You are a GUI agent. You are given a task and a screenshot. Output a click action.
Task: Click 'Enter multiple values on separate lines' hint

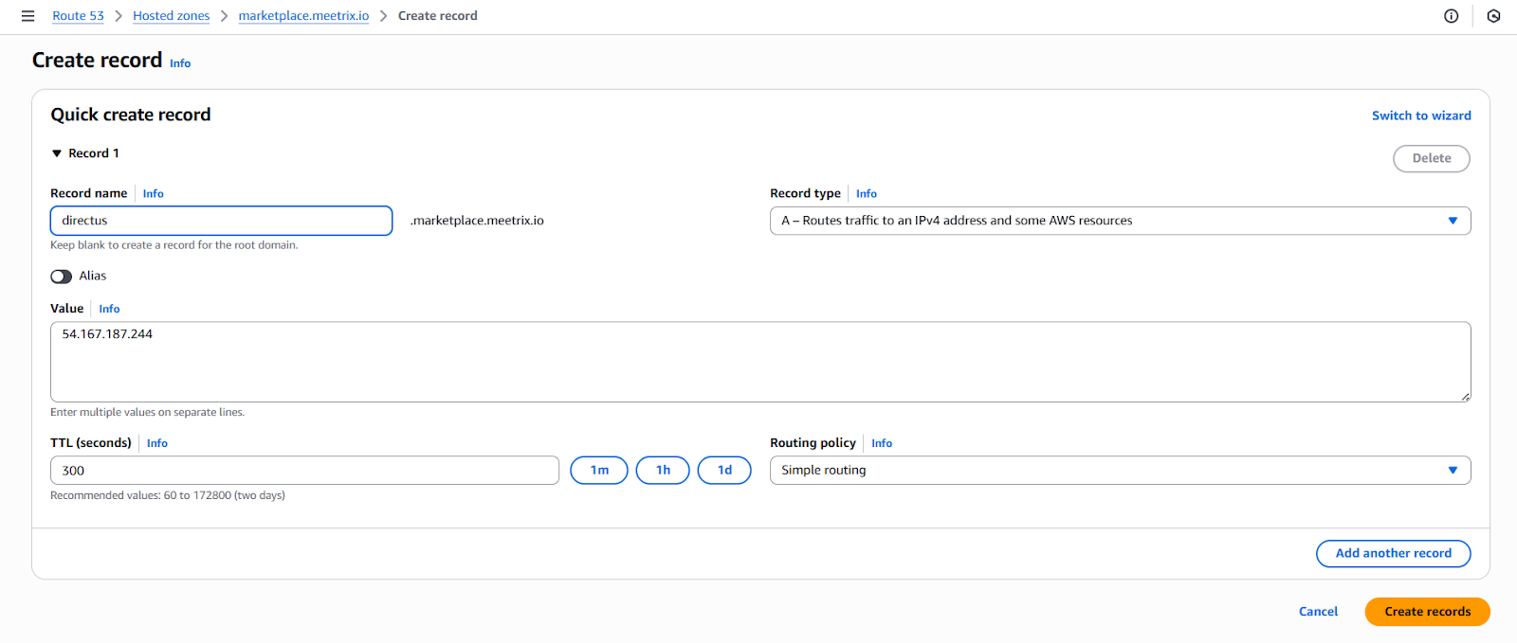[x=147, y=413]
